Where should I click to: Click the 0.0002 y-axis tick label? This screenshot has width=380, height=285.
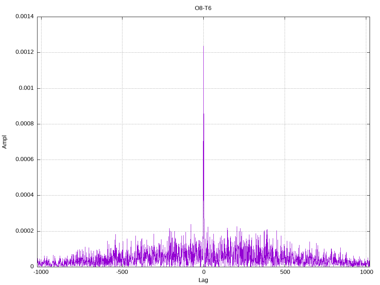point(25,231)
